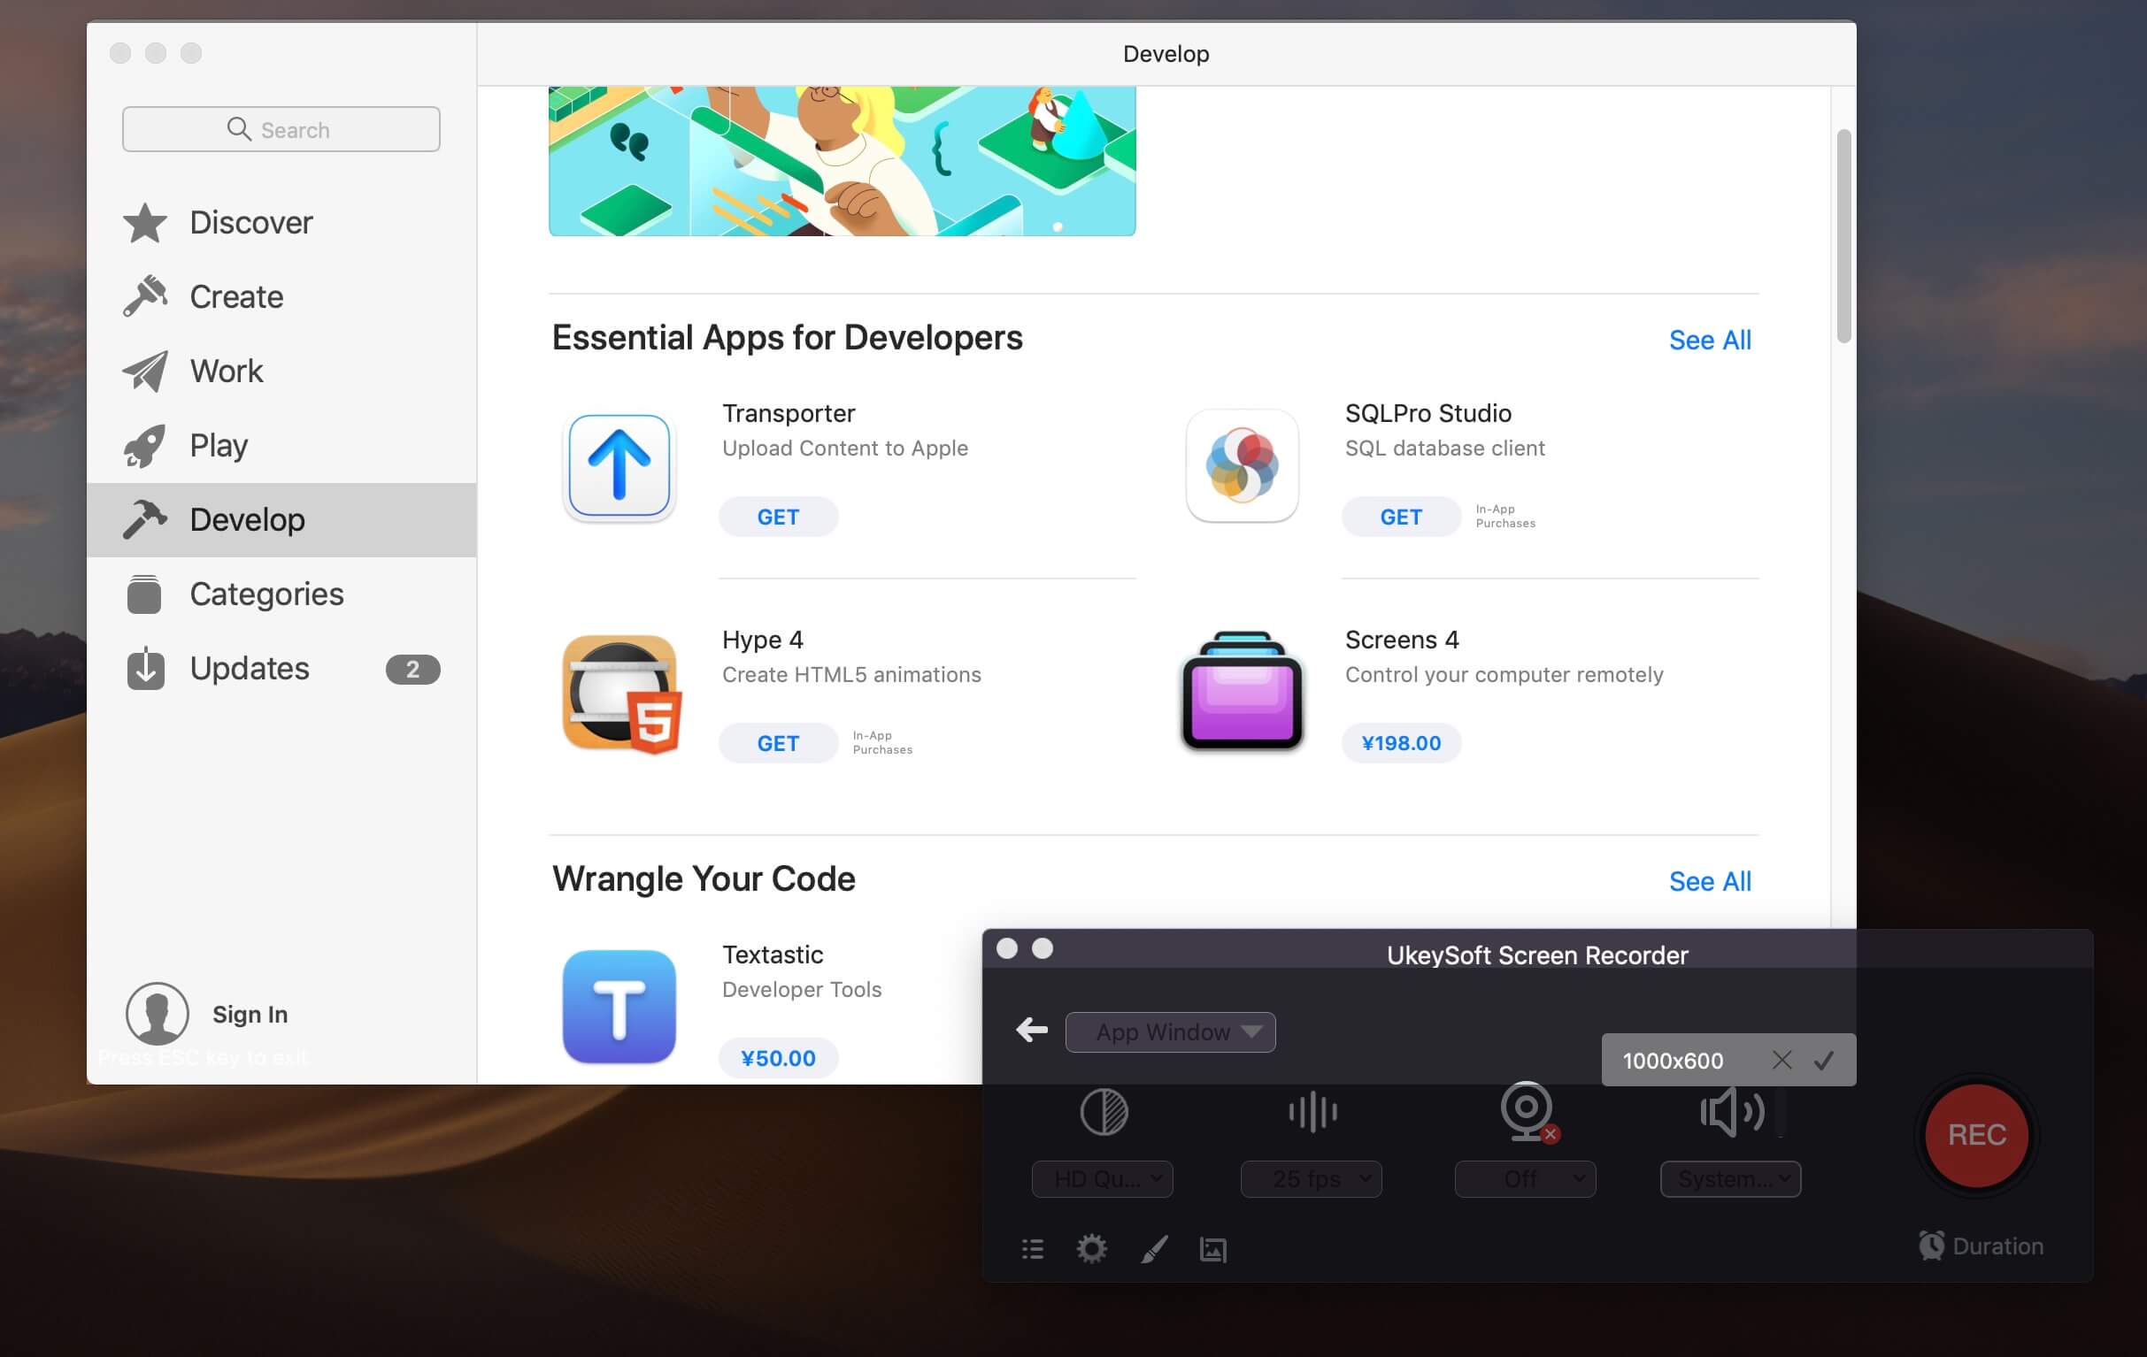
Task: Open the 25 fps dropdown
Action: (1311, 1179)
